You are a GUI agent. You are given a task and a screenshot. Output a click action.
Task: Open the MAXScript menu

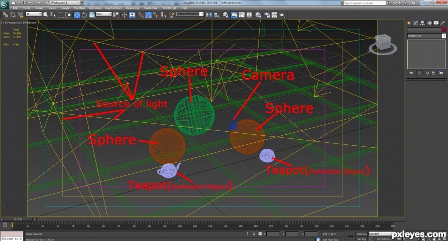pyautogui.click(x=169, y=8)
